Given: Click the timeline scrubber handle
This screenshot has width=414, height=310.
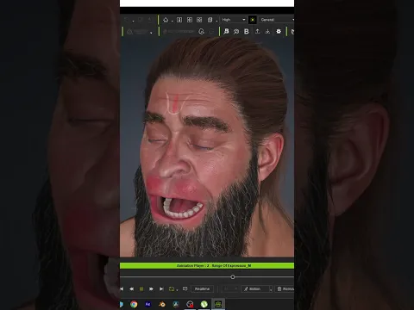Looking at the screenshot, I should pos(233,277).
